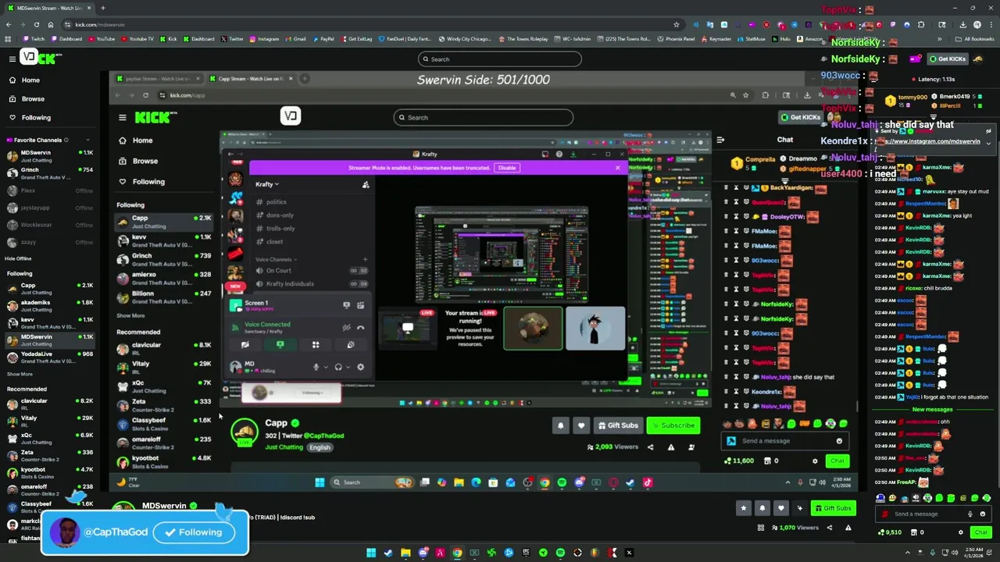
Task: Send message with the outer green Chat button
Action: click(x=980, y=532)
